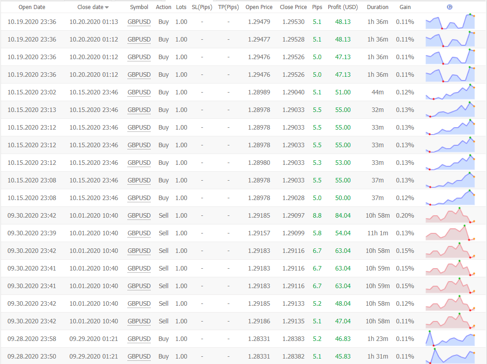Open GBPUSD link in the 45.83 profit row
This screenshot has width=487, height=364.
click(139, 357)
